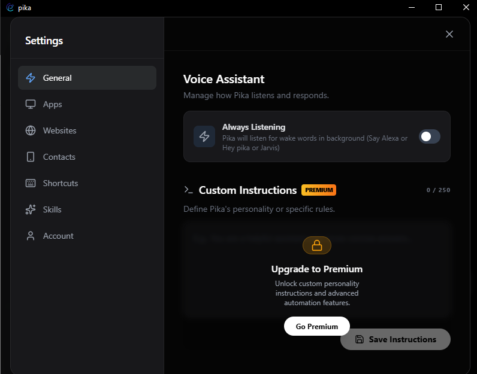The height and width of the screenshot is (374, 477).
Task: Go to the Contacts section
Action: (x=87, y=157)
